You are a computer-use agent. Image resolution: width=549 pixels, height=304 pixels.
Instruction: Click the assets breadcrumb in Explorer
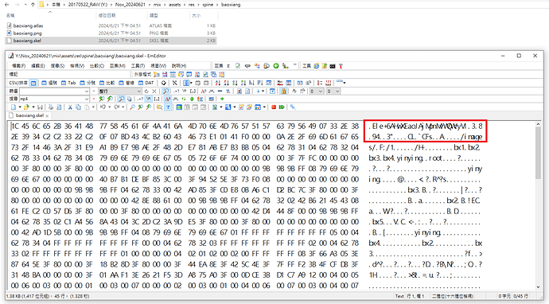pyautogui.click(x=174, y=5)
